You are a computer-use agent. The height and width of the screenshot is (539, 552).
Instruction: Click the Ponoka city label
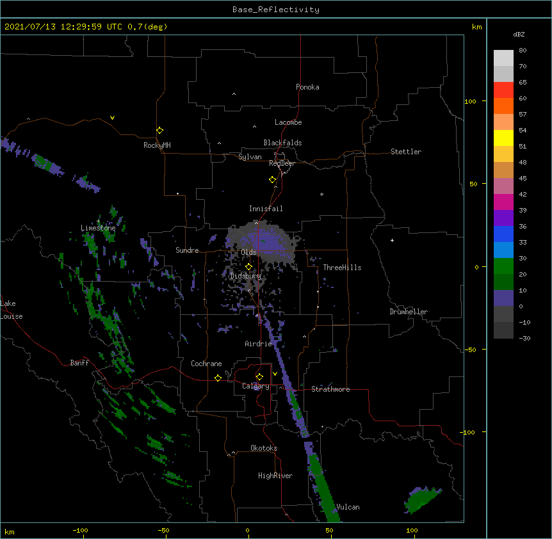pyautogui.click(x=307, y=87)
